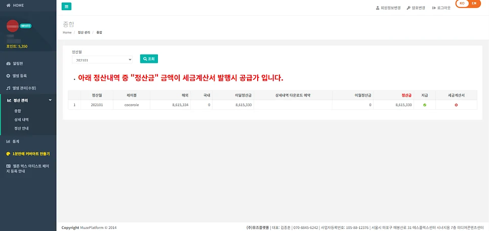Select the 정산 관리 sidebar menu
Image resolution: width=489 pixels, height=231 pixels.
tap(28, 100)
